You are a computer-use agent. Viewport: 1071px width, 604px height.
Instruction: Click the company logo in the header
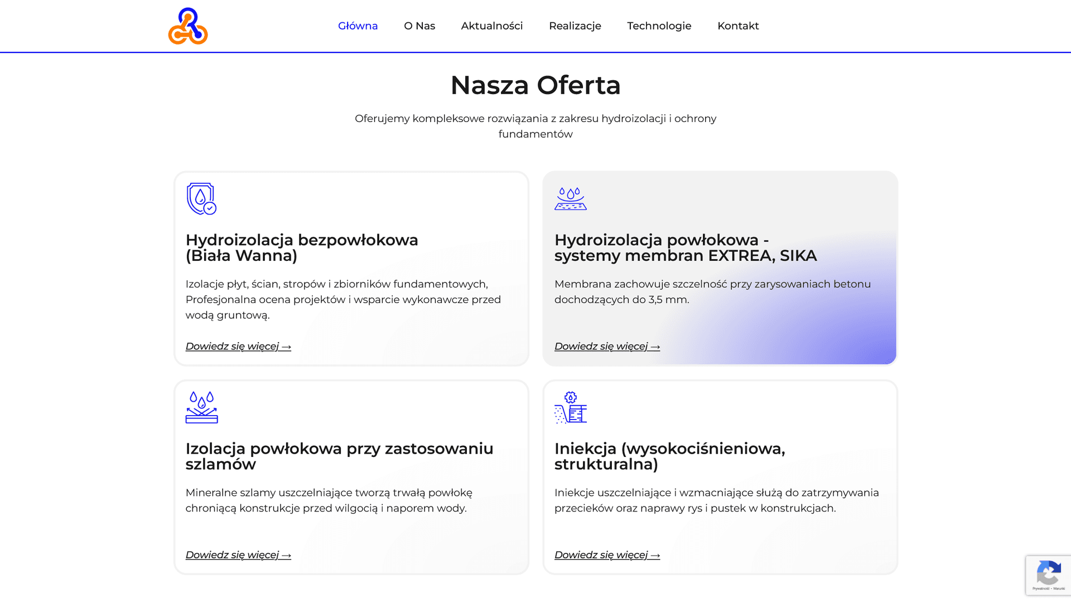tap(188, 26)
